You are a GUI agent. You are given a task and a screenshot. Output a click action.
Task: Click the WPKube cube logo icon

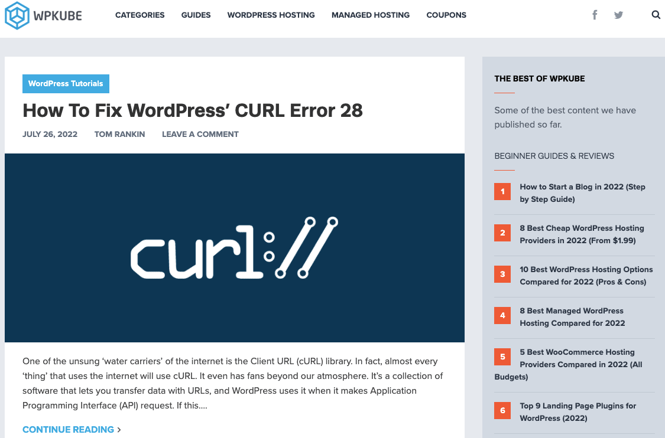(17, 15)
